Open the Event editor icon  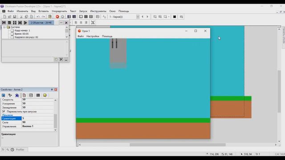pos(81,17)
